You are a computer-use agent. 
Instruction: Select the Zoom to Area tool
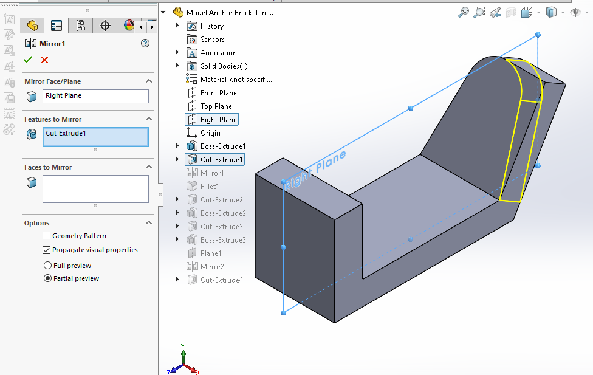point(479,12)
